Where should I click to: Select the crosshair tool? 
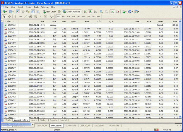pos(9,17)
